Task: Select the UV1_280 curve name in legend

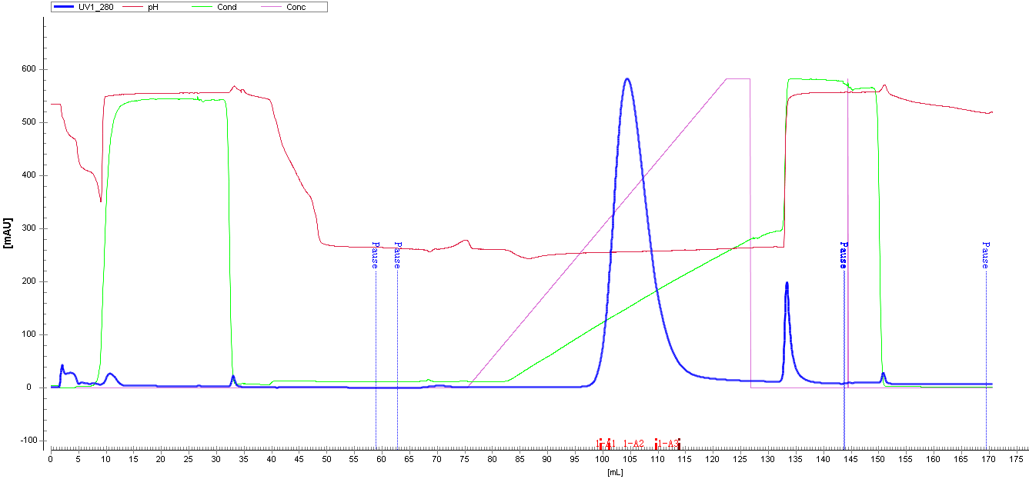Action: coord(95,7)
